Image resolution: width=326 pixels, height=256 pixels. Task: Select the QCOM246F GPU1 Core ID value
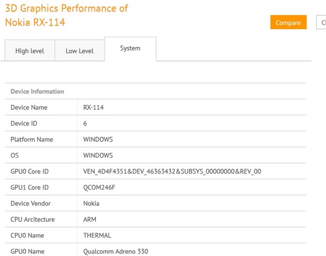point(100,188)
